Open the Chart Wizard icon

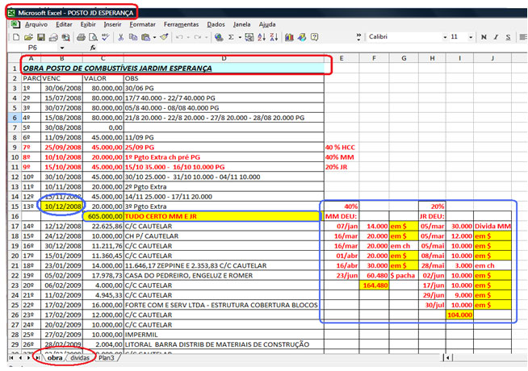pyautogui.click(x=289, y=37)
